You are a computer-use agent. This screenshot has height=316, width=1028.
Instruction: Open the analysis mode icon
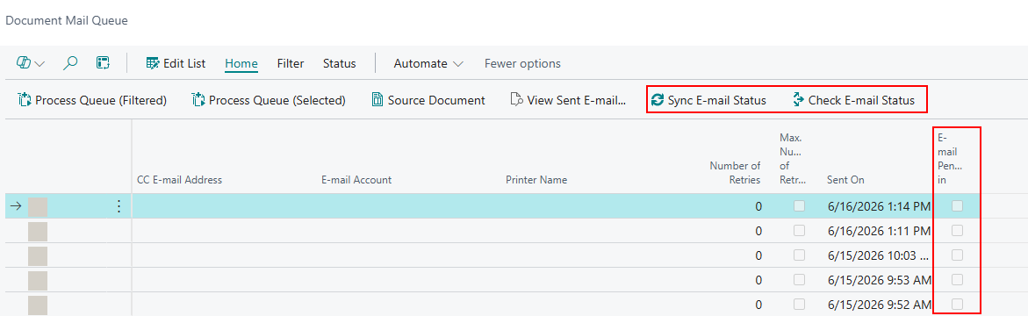pos(103,63)
